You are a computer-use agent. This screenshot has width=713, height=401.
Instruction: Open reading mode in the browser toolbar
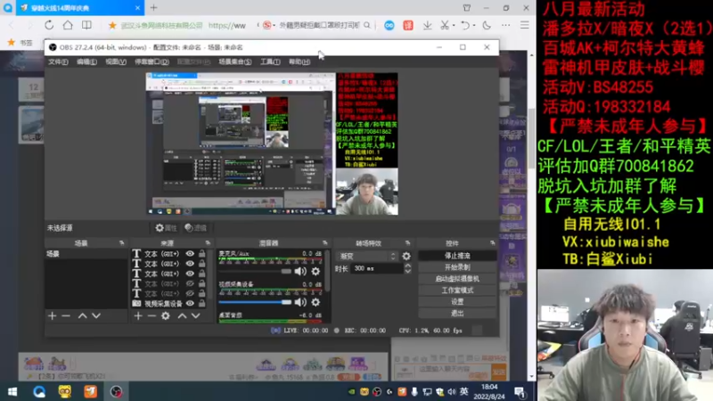86,25
